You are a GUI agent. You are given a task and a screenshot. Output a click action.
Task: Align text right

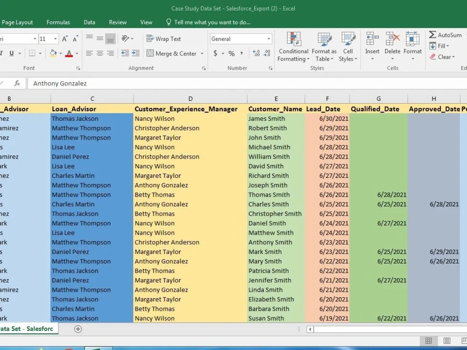coord(111,53)
